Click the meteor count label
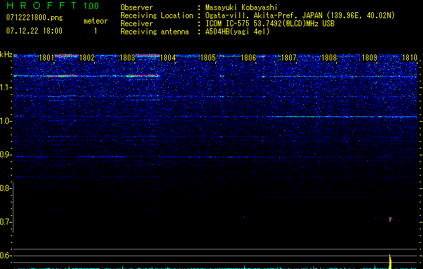The width and height of the screenshot is (423, 269). pos(95,21)
